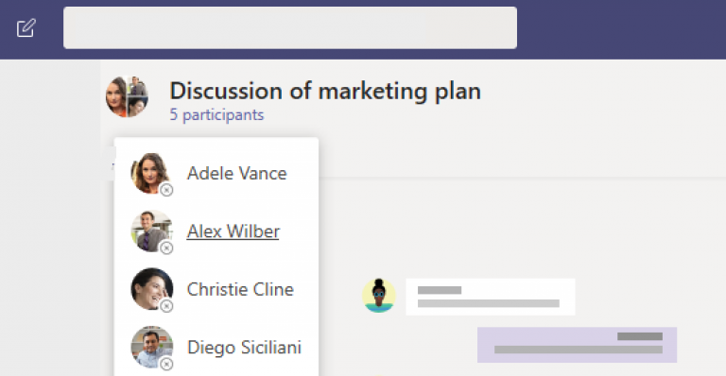Click the Discussion of marketing plan title
This screenshot has width=726, height=376.
tap(325, 91)
